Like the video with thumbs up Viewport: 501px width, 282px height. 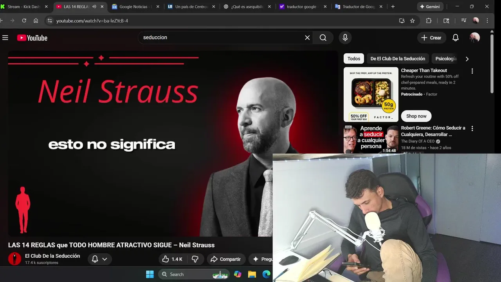172,259
